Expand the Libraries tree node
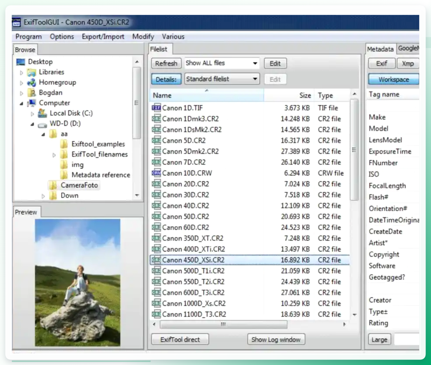This screenshot has height=365, width=431. (x=21, y=73)
